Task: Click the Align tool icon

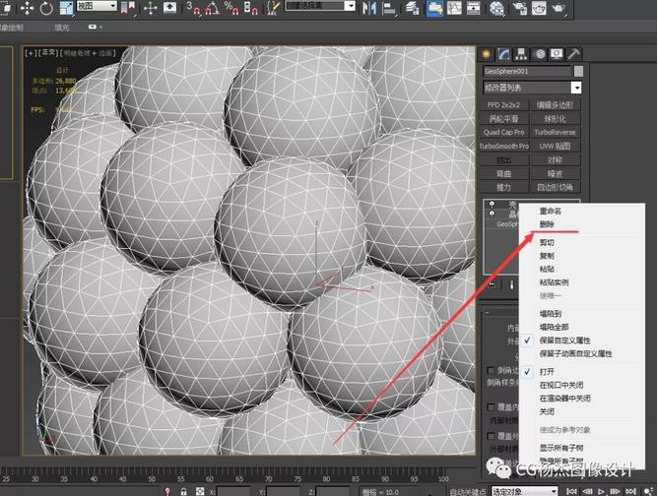Action: 389,8
